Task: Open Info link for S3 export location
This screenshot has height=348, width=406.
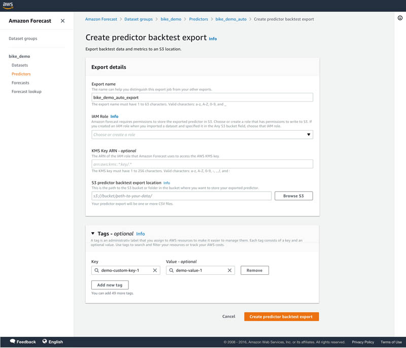Action: tap(167, 183)
